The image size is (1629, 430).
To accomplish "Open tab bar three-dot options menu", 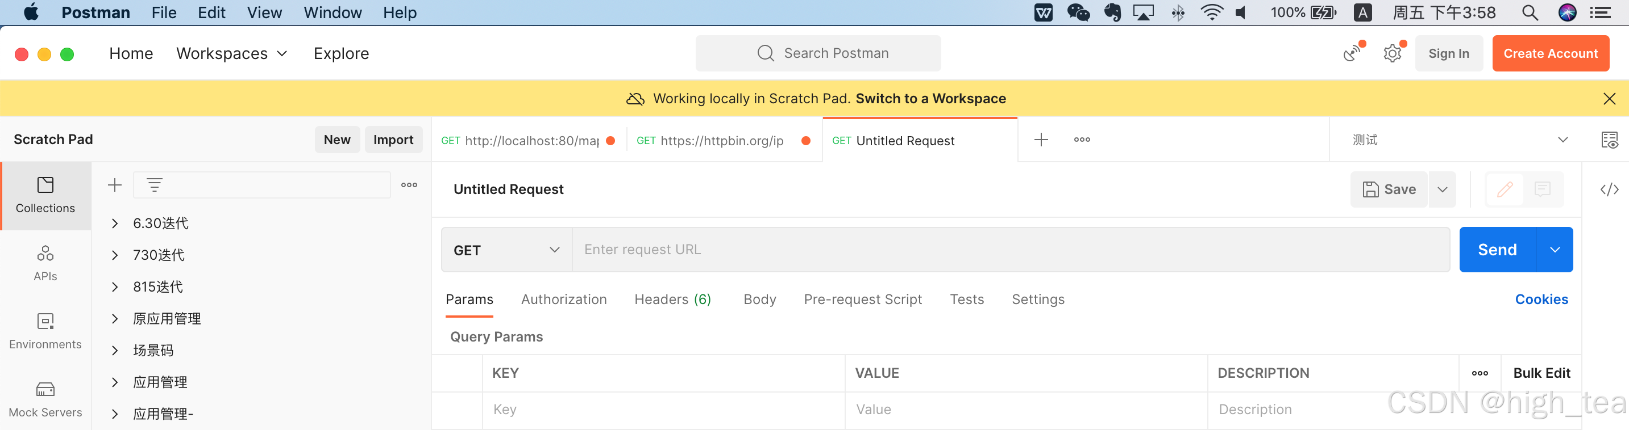I will pyautogui.click(x=1082, y=140).
